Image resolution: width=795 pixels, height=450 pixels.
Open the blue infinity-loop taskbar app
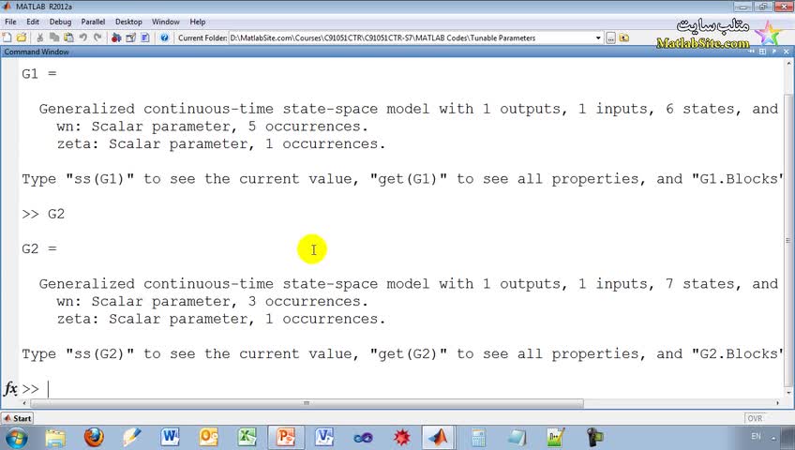[x=363, y=437]
